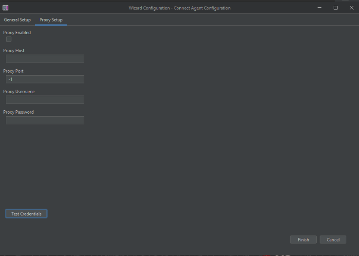359x256 pixels.
Task: Click the application icon in title bar
Action: click(x=5, y=8)
